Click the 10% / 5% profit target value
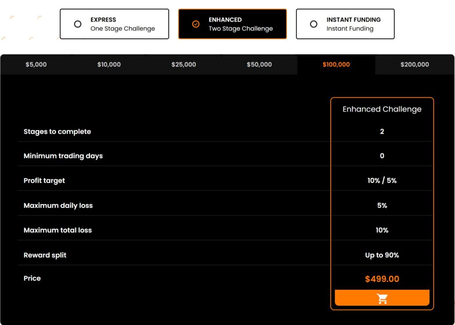The width and height of the screenshot is (455, 325). [x=382, y=181]
